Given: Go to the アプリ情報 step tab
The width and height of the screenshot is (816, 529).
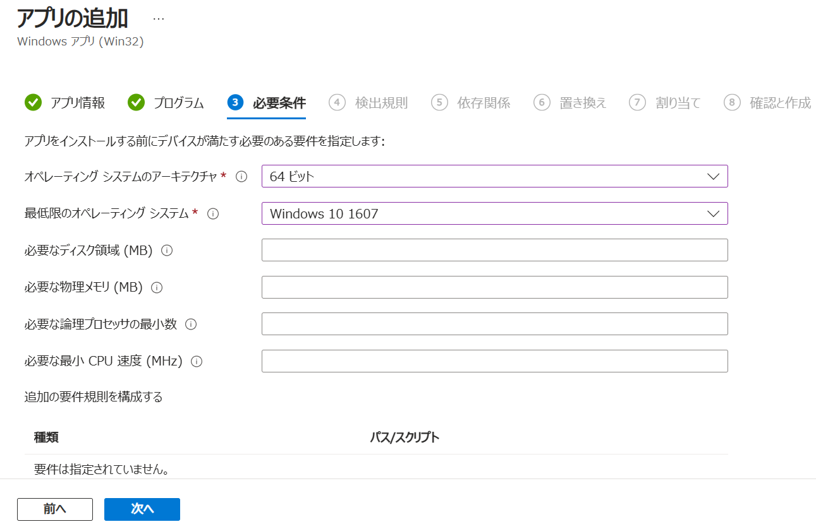Looking at the screenshot, I should click(x=64, y=103).
